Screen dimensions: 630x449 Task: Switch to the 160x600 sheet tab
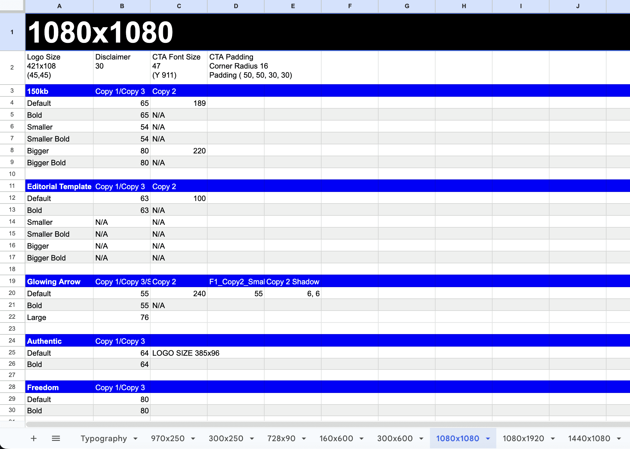click(336, 438)
